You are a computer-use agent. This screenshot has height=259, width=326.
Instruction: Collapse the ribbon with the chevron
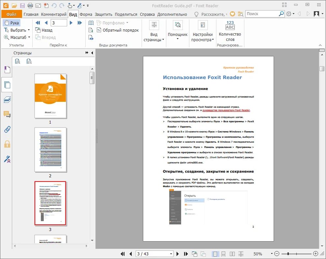coord(320,45)
